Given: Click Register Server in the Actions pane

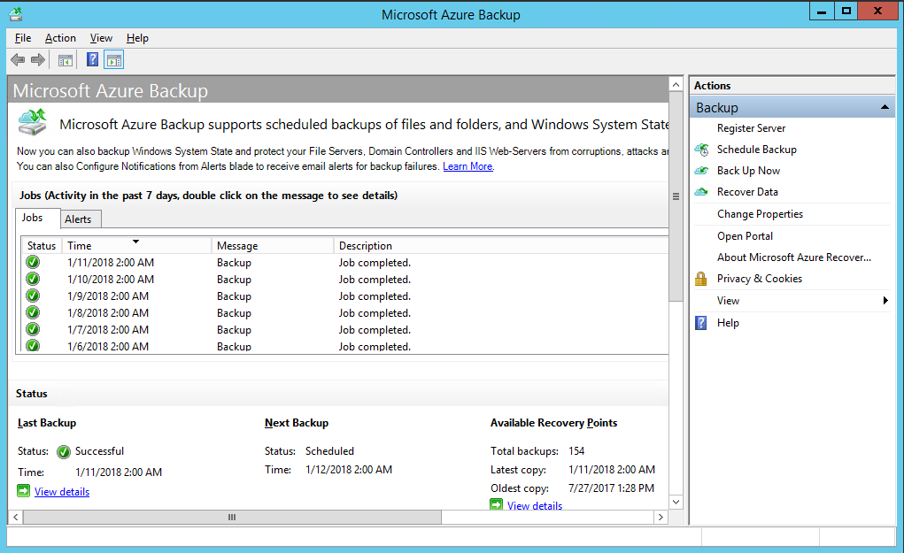Looking at the screenshot, I should [751, 128].
